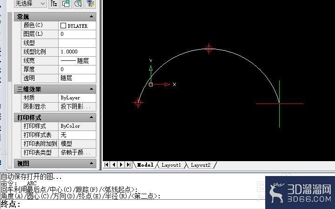Edit the 厚度 value field

(x=77, y=70)
